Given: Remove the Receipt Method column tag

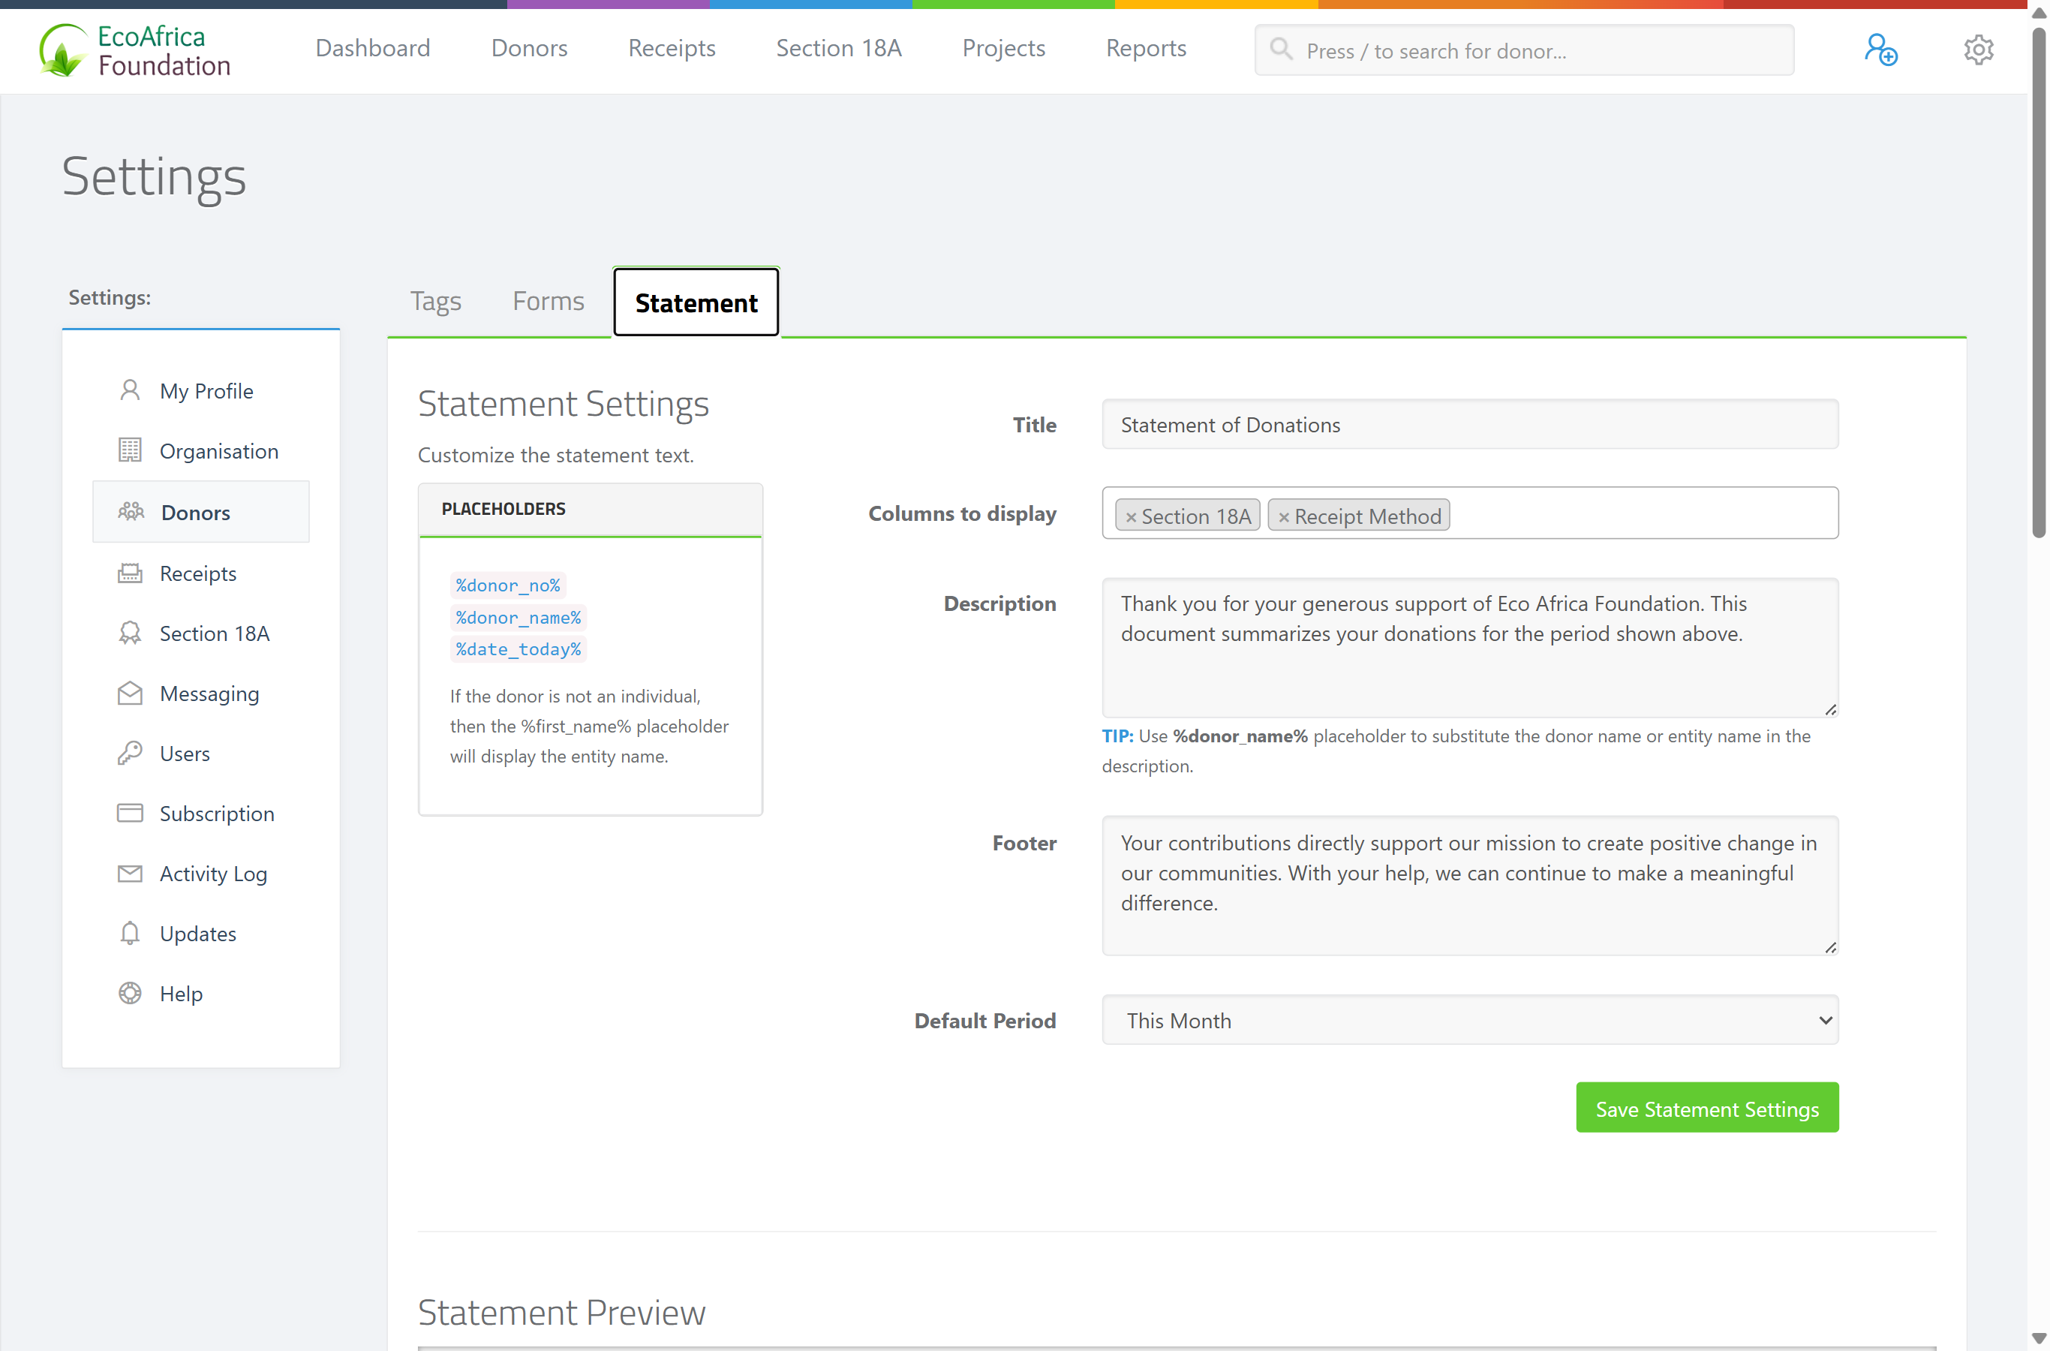Looking at the screenshot, I should pos(1283,517).
